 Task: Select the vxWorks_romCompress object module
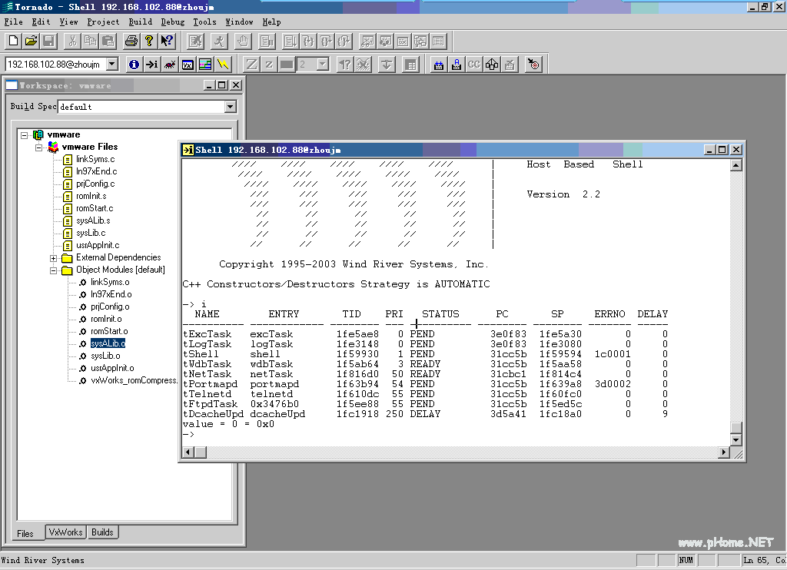point(134,380)
